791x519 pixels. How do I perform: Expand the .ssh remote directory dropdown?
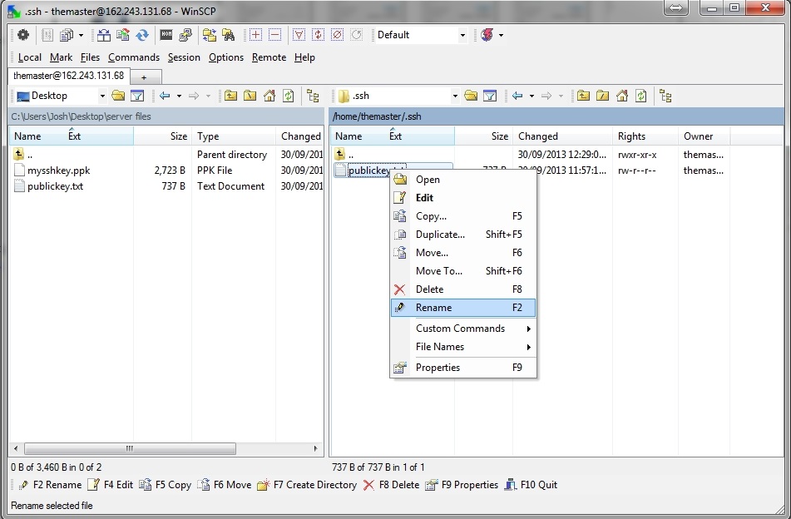pyautogui.click(x=455, y=96)
